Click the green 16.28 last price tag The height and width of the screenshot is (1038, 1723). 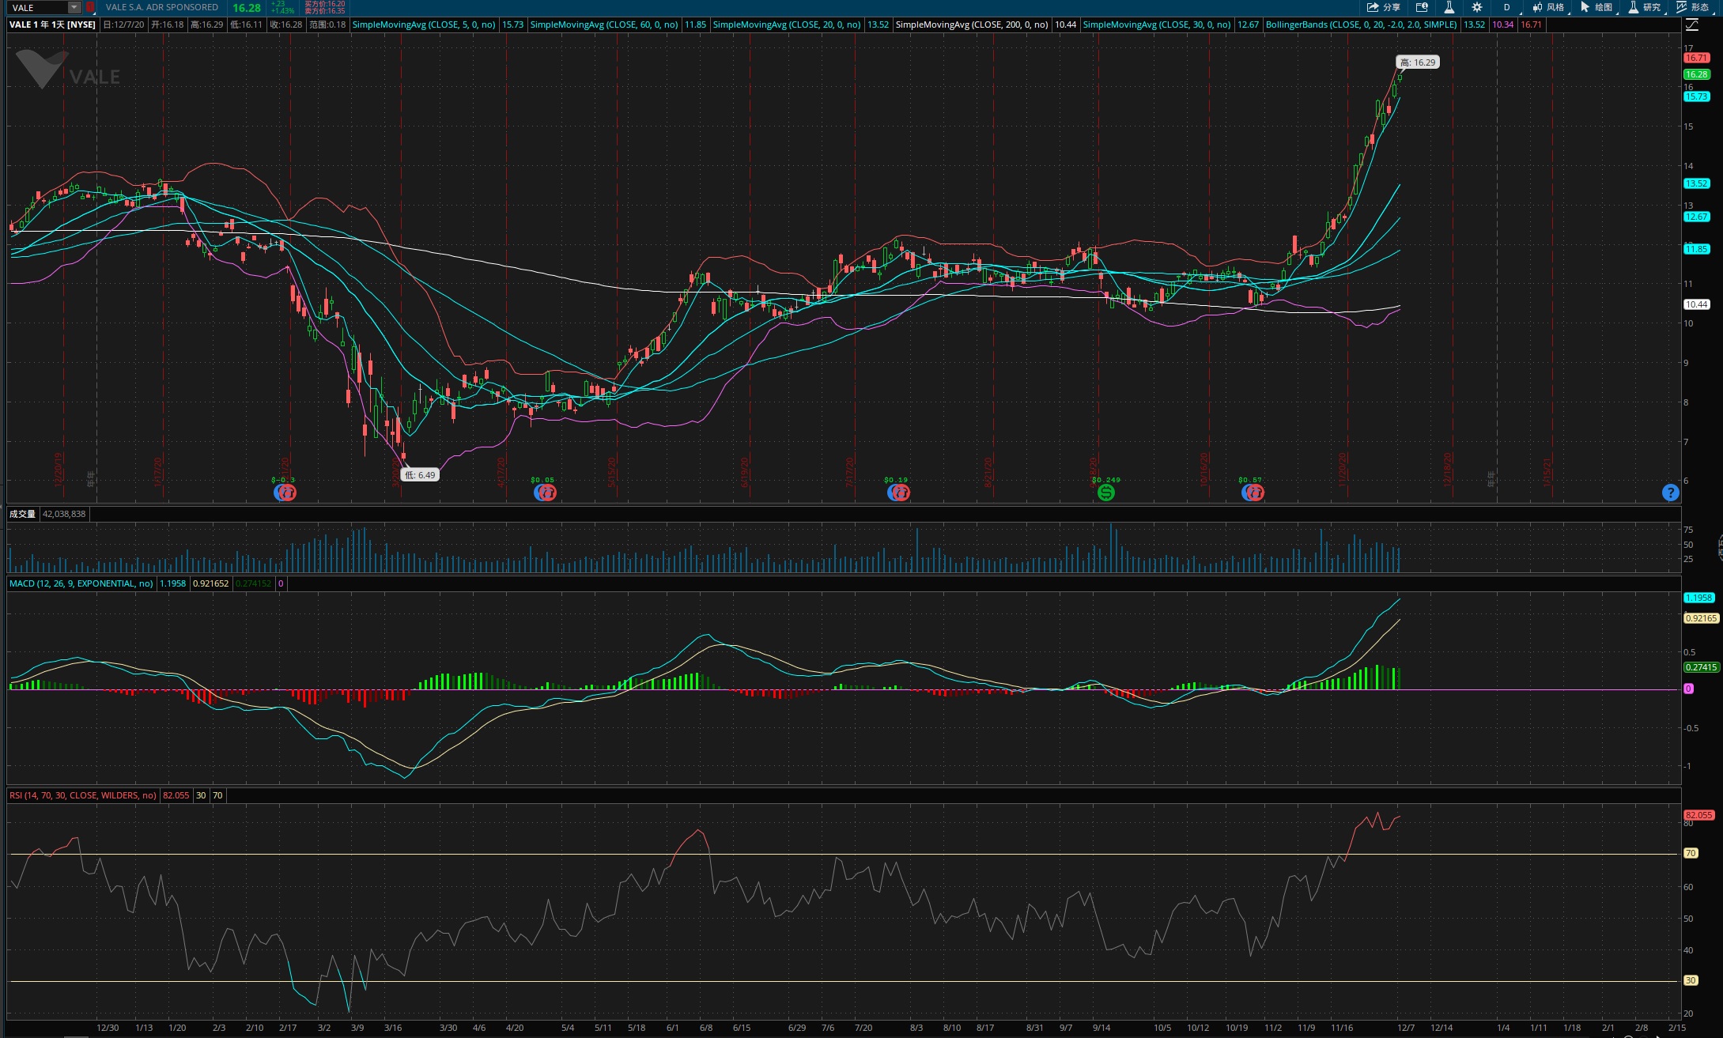pyautogui.click(x=1696, y=74)
